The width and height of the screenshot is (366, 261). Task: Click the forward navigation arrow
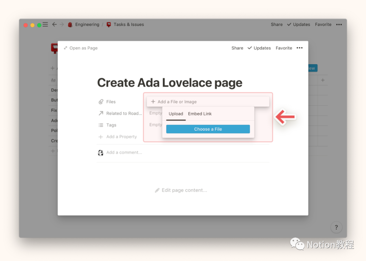62,24
